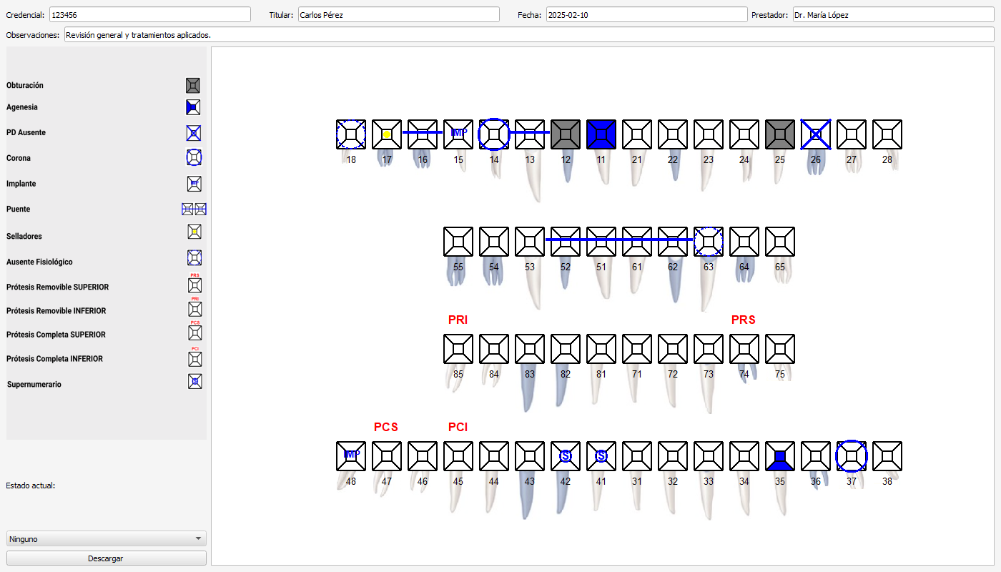Click tooth 35 box with blue bottom
Screen dimensions: 1001x572
[x=780, y=456]
